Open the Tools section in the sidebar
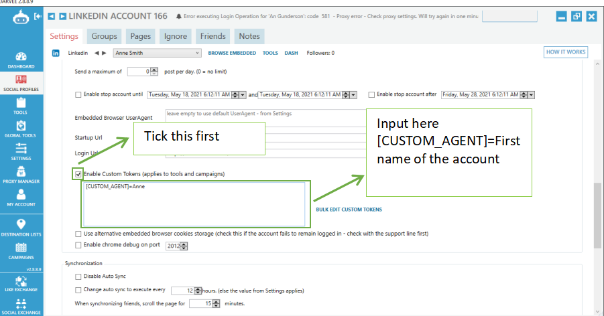Viewport: 604px width, 316px height. [21, 106]
